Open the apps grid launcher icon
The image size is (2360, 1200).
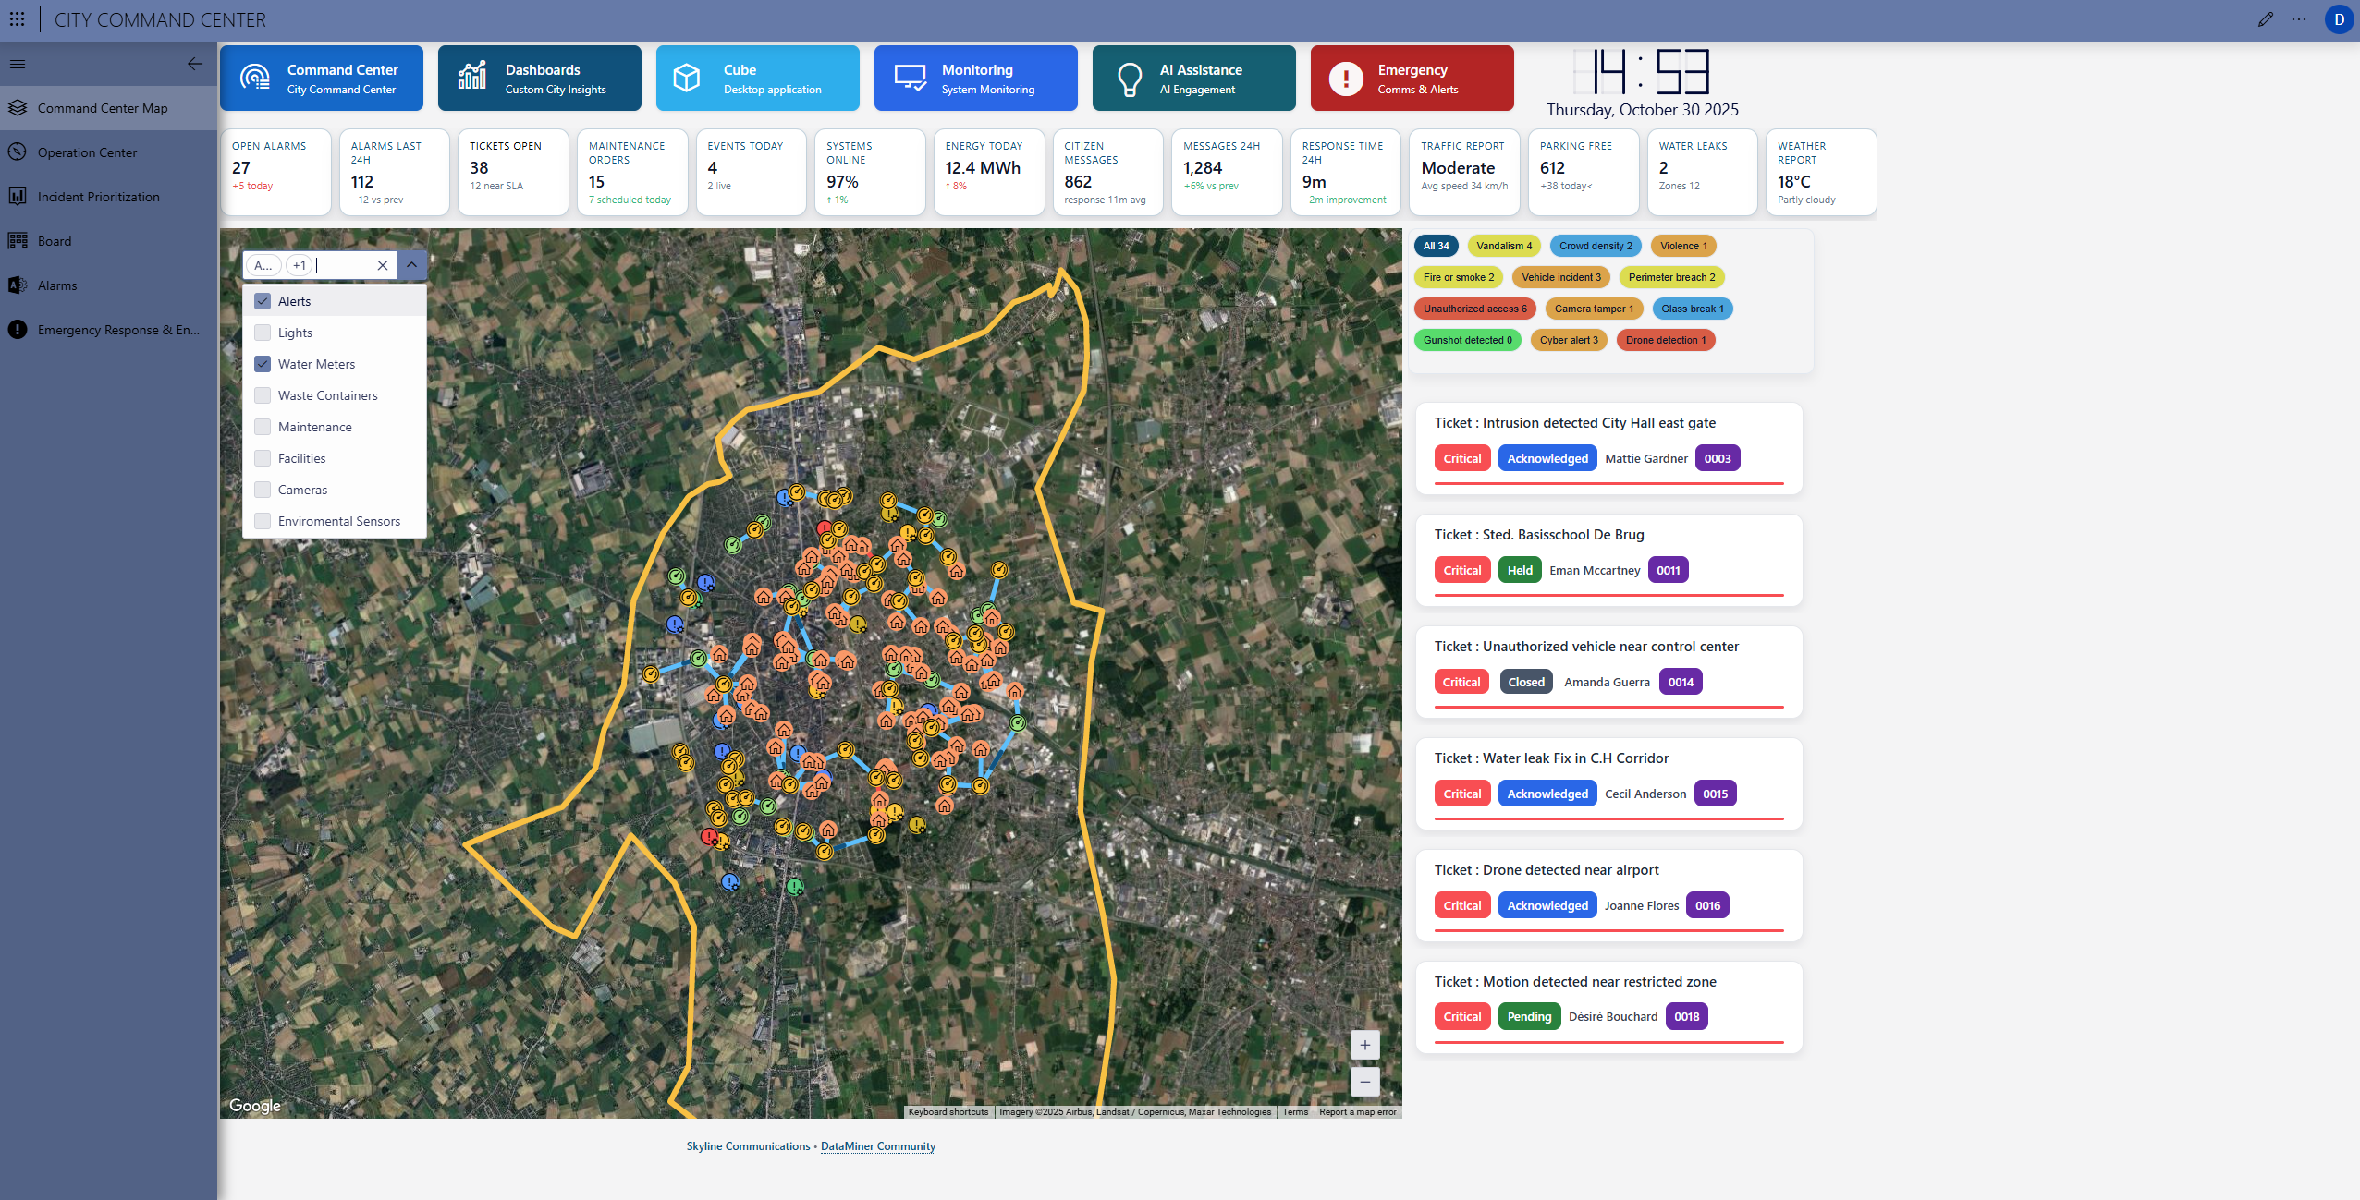(18, 19)
